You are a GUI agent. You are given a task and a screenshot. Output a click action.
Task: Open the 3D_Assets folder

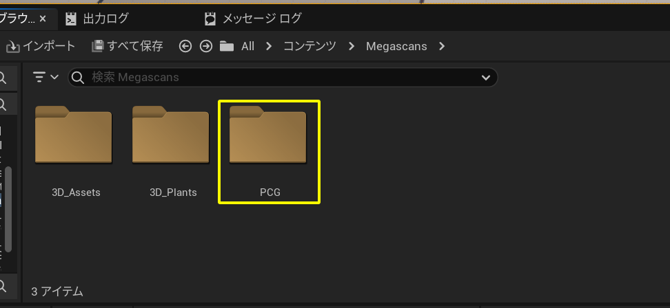[74, 135]
